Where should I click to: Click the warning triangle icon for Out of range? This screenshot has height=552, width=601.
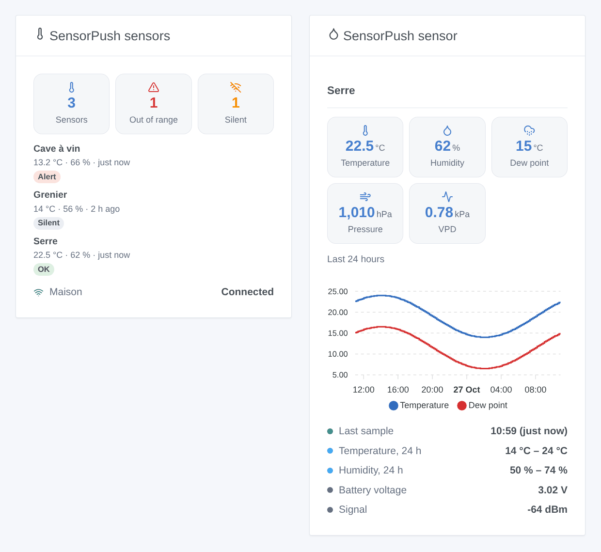pos(154,87)
